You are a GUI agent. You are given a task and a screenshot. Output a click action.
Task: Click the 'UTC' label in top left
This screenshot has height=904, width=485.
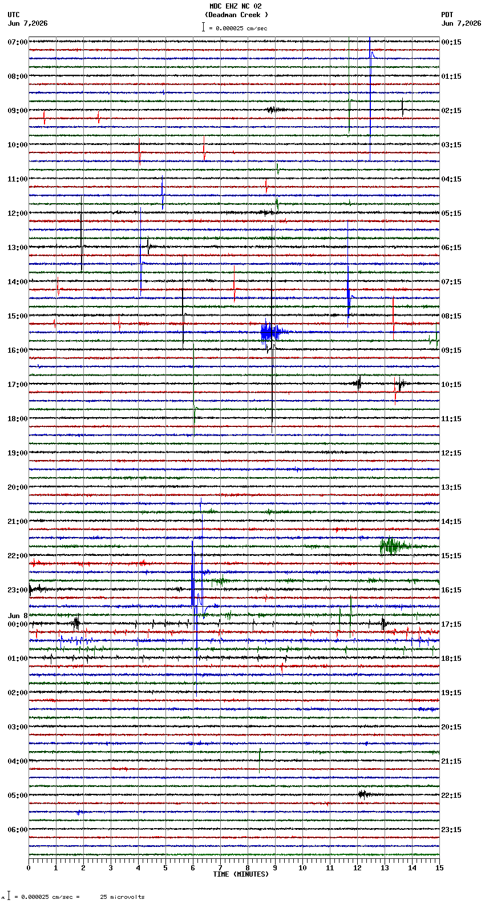pos(14,15)
